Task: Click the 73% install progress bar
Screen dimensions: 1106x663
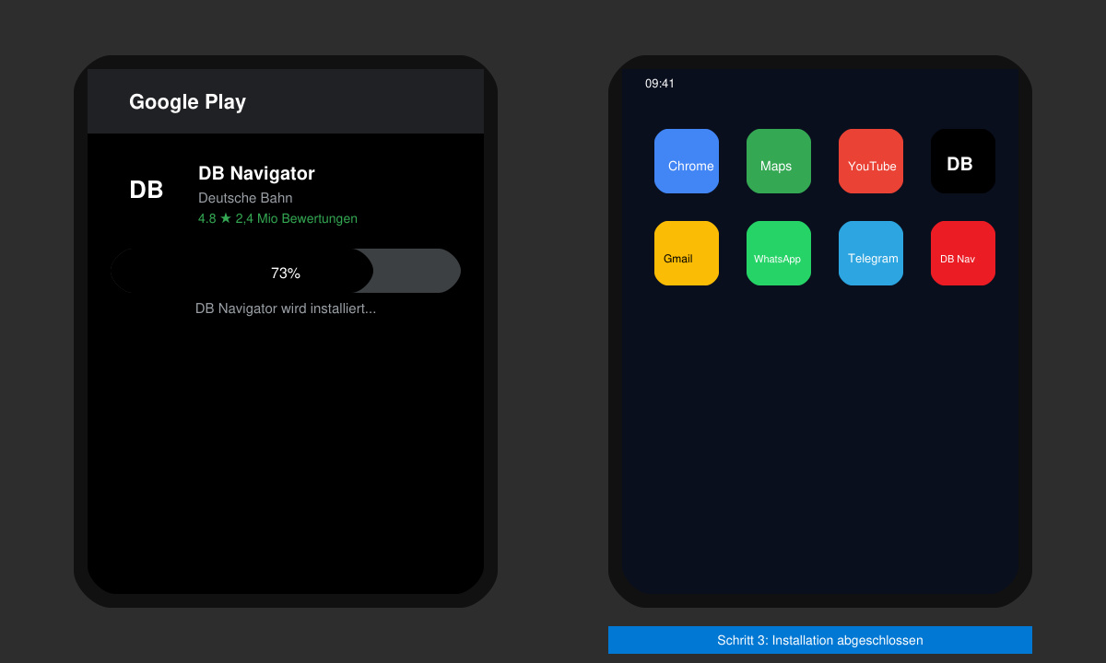Action: tap(286, 271)
